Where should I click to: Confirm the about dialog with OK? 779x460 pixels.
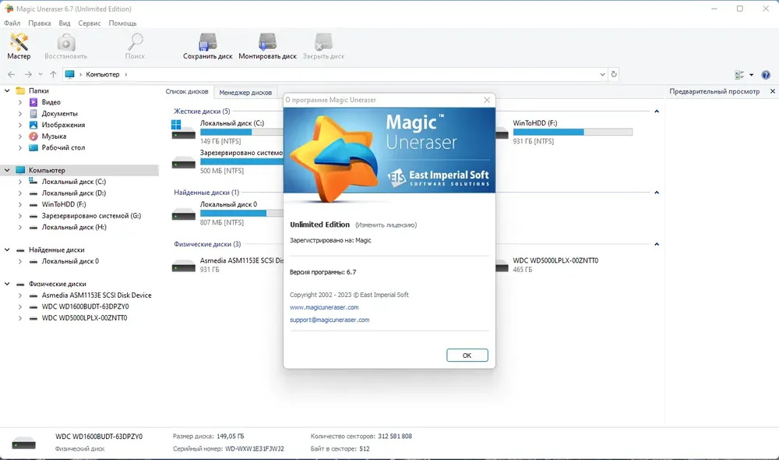467,355
